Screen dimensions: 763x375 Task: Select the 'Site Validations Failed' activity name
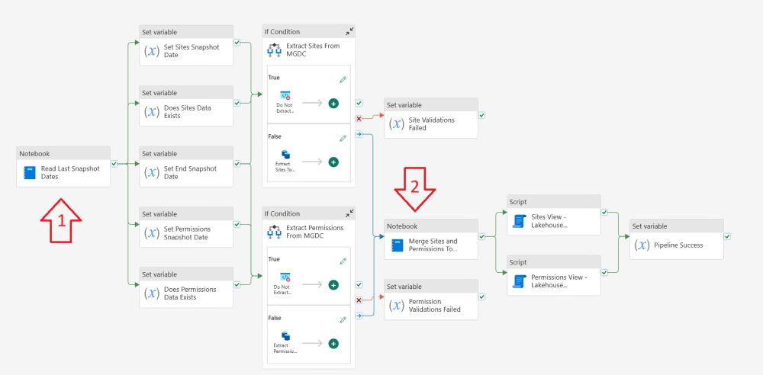[432, 124]
